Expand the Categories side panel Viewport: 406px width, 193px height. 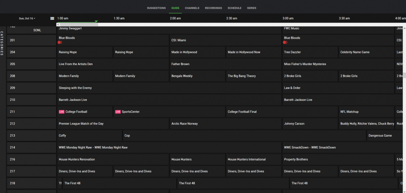click(2, 43)
